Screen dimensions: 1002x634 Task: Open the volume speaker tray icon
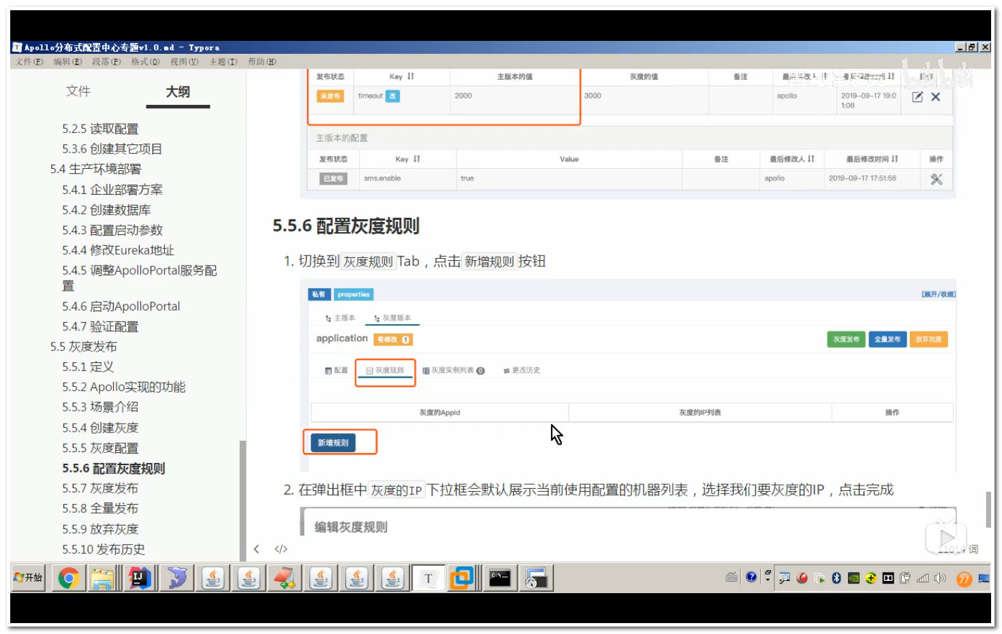(940, 578)
